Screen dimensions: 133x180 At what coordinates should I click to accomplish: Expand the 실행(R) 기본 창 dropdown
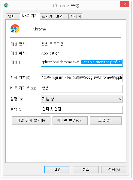tap(82, 99)
